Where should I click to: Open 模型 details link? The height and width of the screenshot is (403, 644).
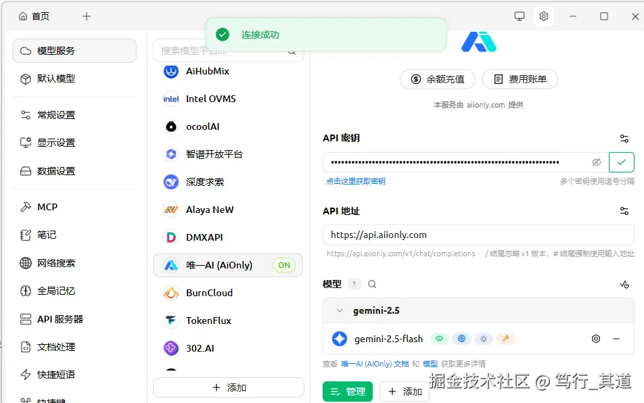click(430, 364)
